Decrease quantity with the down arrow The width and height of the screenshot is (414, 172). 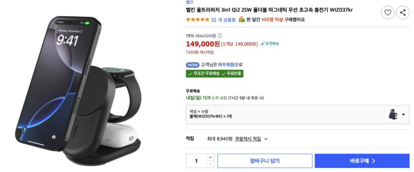(x=210, y=164)
